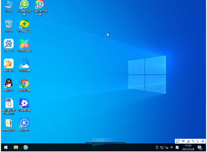
Task: Open the 360 Secure Browser desktop shortcut
Action: pos(24,4)
